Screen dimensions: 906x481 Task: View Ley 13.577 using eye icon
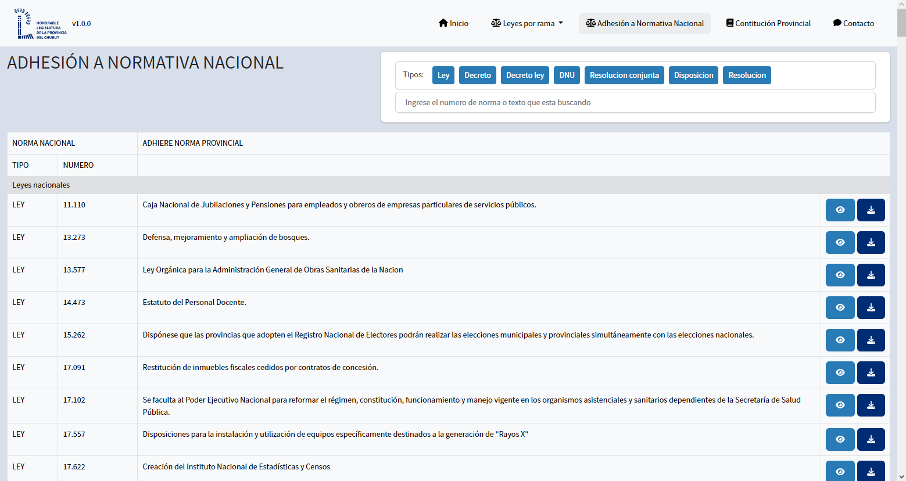click(x=840, y=275)
